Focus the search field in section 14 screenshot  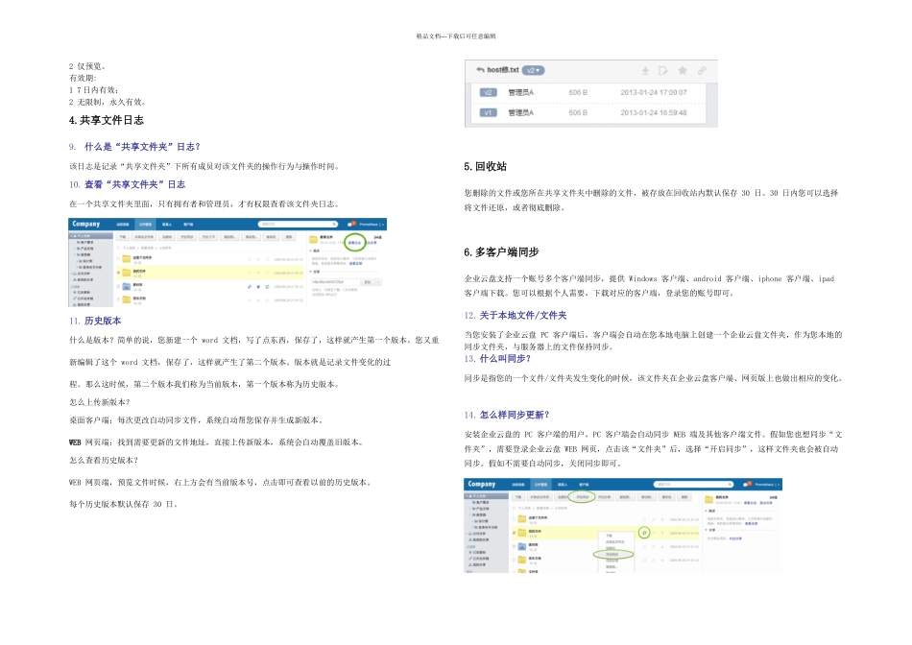coord(693,484)
